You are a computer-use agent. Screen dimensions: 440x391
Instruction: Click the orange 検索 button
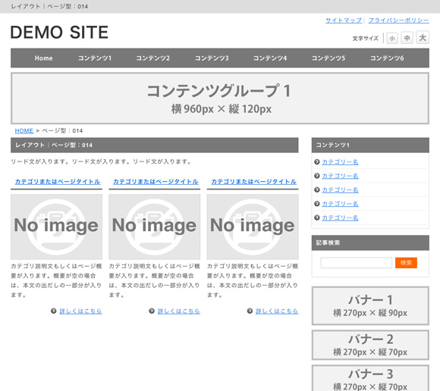[x=406, y=263]
